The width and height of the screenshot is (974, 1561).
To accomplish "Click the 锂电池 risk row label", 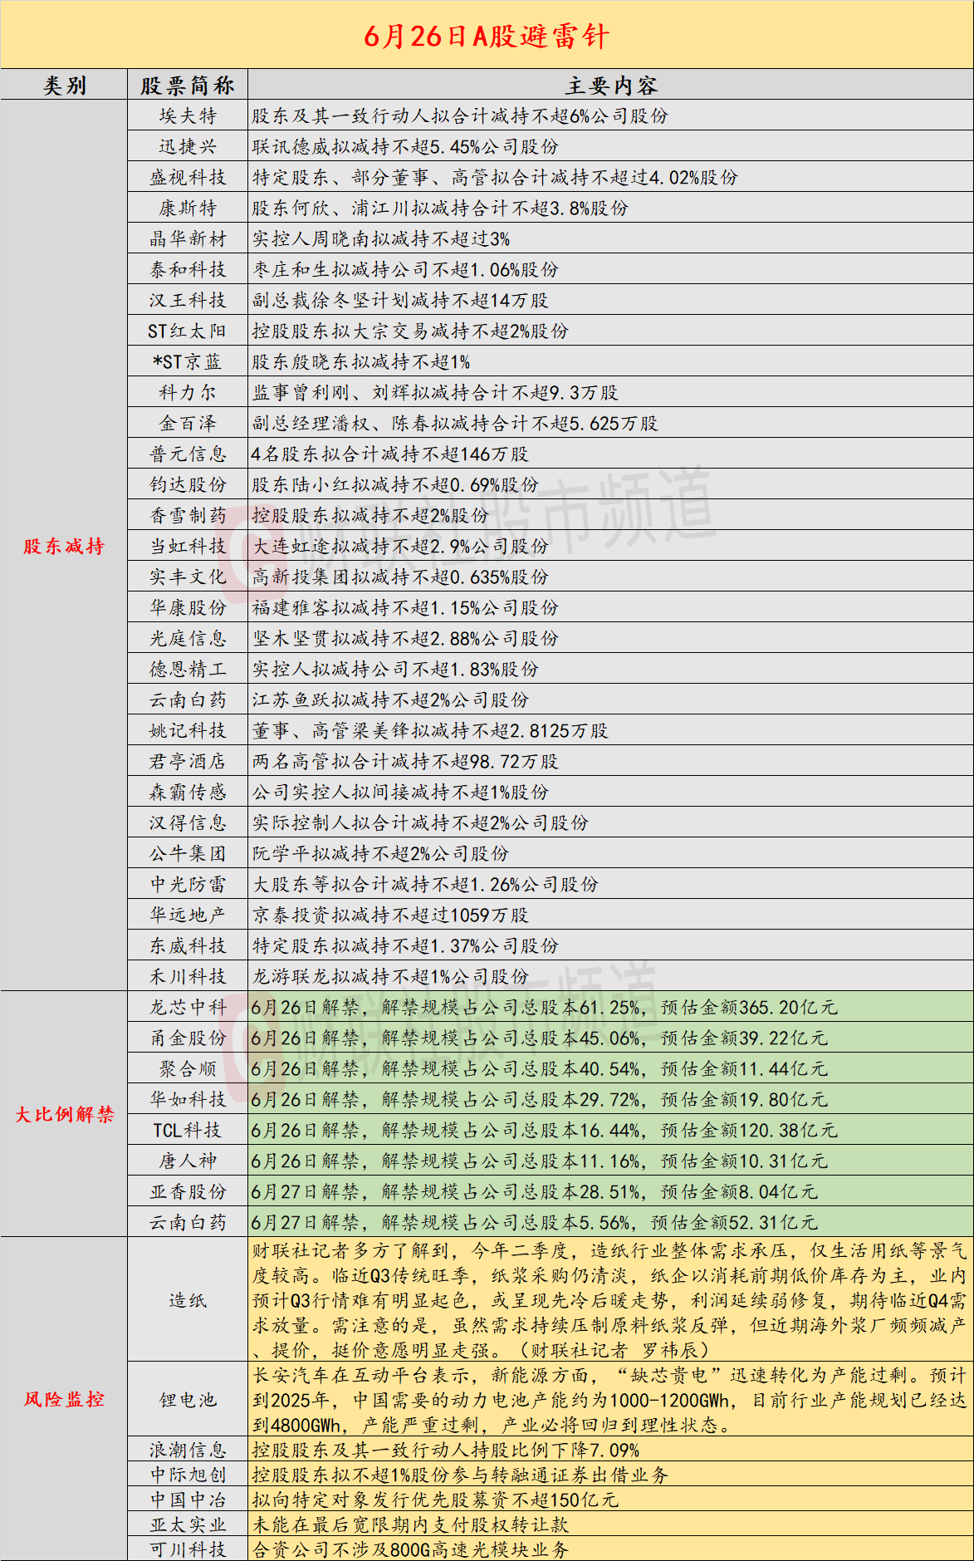I will click(188, 1399).
